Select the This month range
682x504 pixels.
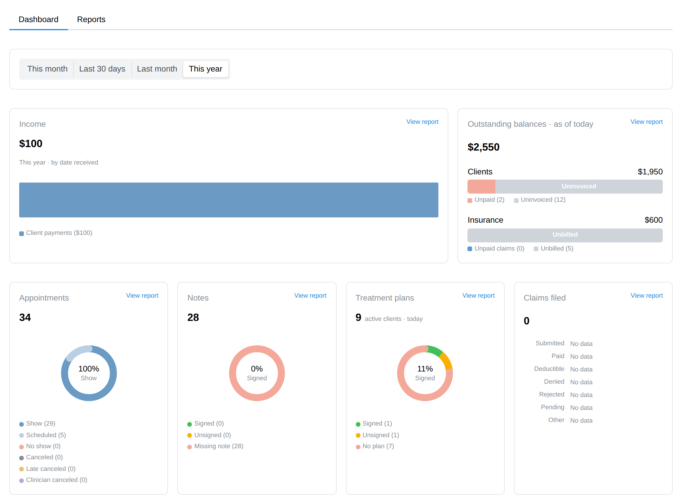click(x=47, y=69)
